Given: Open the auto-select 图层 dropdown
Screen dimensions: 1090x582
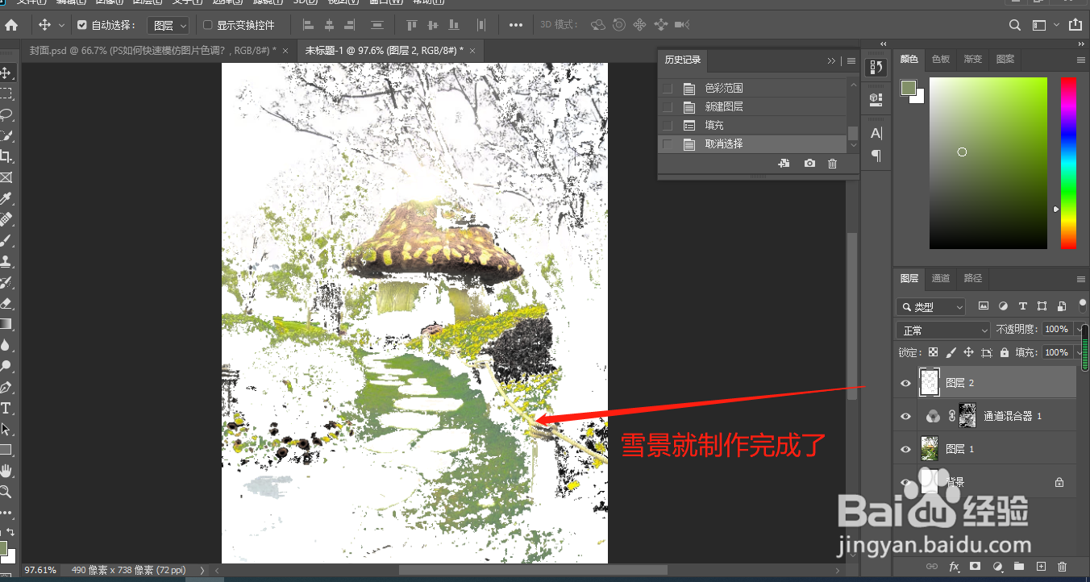Looking at the screenshot, I should coord(169,26).
